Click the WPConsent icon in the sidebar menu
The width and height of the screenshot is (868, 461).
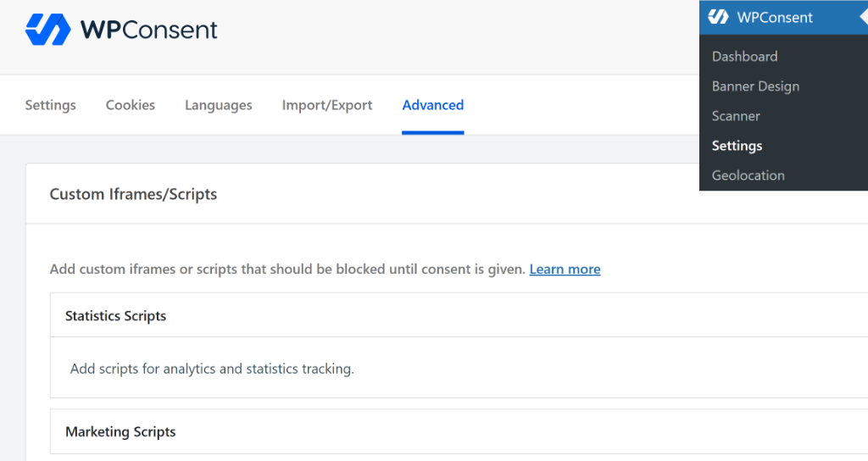(718, 17)
